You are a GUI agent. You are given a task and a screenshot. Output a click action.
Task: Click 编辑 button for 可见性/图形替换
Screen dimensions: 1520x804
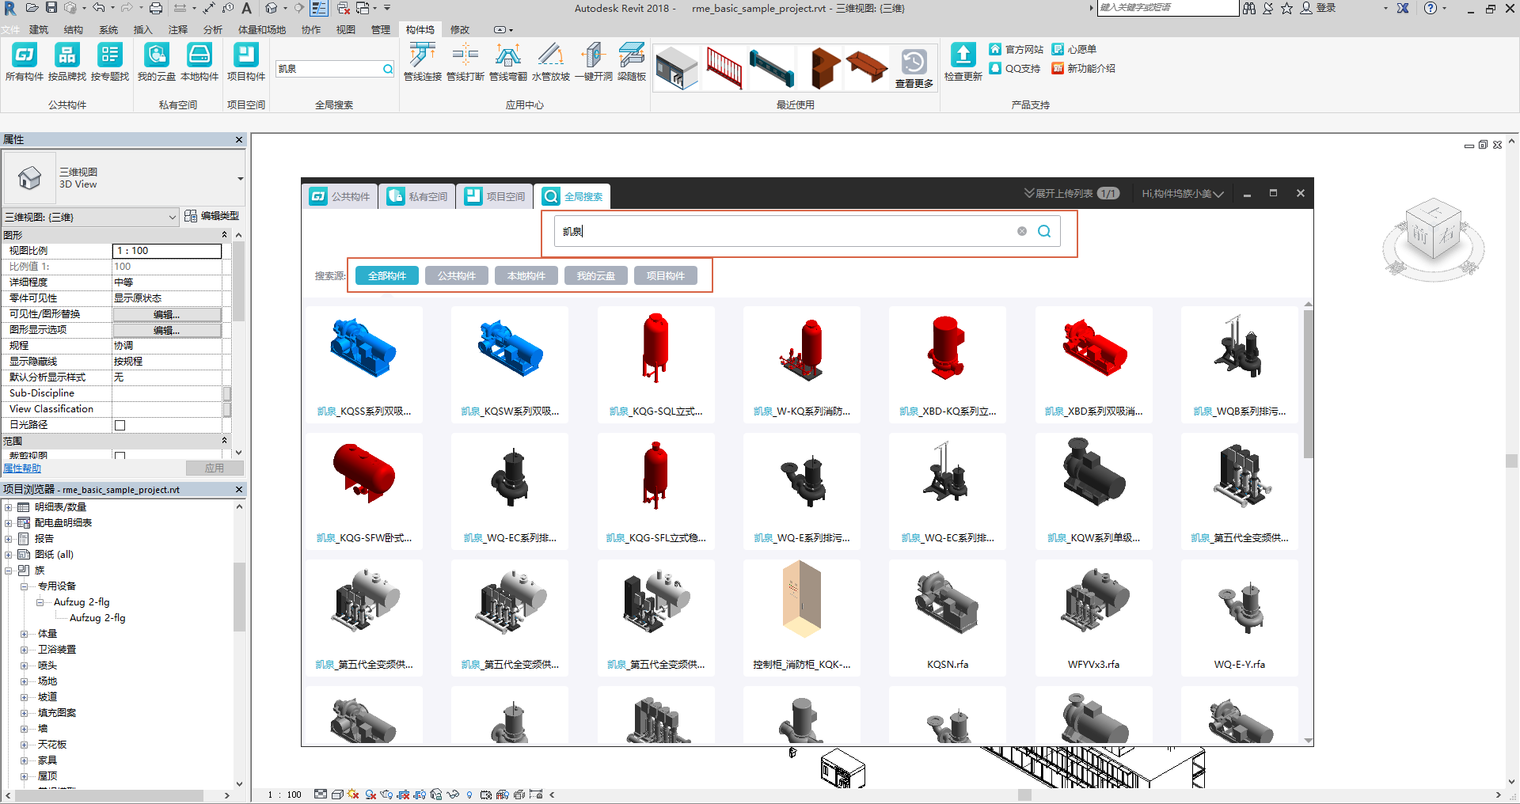[167, 314]
